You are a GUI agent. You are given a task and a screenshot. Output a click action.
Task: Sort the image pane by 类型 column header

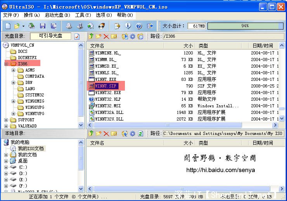click(218, 46)
